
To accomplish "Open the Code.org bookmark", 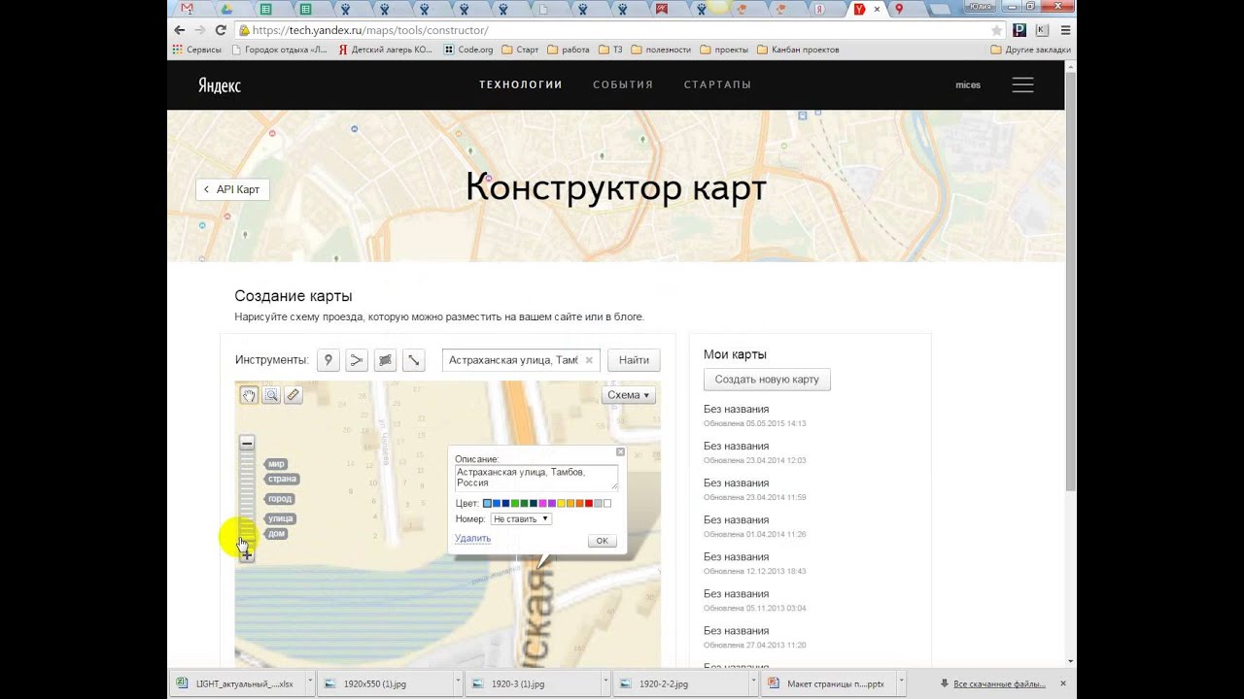I will [x=468, y=50].
